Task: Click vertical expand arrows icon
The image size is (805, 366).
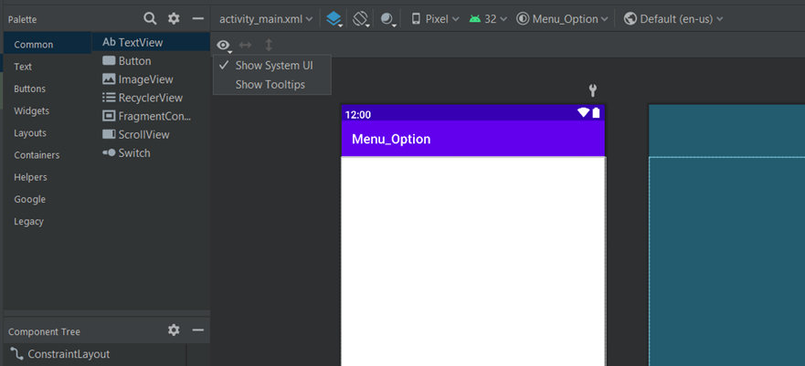Action: coord(269,45)
